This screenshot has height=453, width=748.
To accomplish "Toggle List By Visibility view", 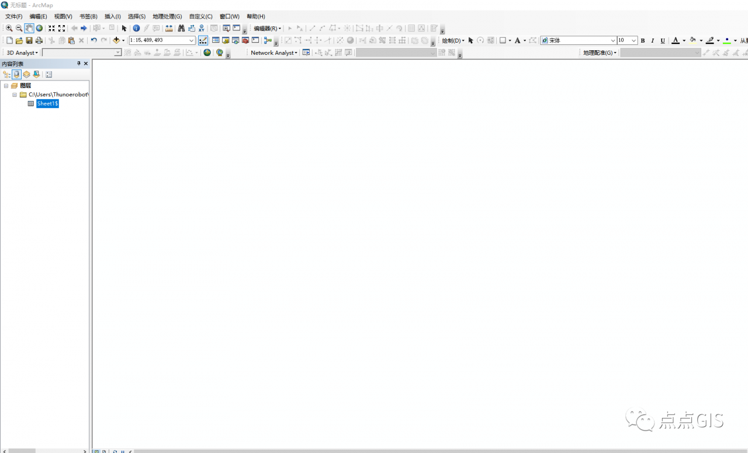I will [26, 74].
